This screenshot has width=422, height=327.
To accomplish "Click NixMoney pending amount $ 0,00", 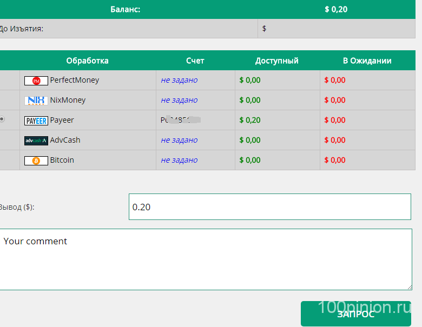I will click(x=335, y=100).
